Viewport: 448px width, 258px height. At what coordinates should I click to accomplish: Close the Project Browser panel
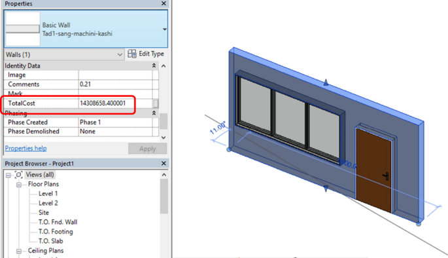coord(164,163)
